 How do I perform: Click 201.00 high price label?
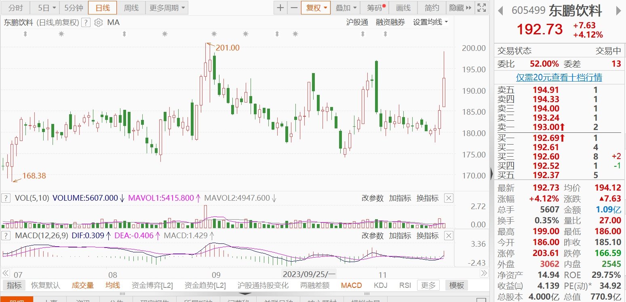pyautogui.click(x=228, y=48)
